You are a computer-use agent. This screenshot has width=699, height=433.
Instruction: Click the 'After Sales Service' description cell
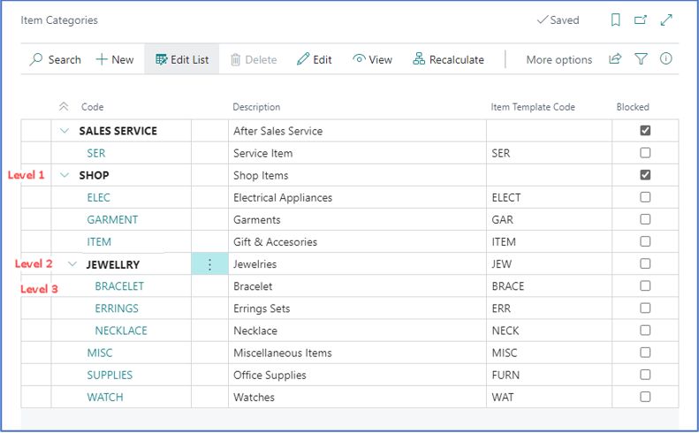click(x=357, y=131)
